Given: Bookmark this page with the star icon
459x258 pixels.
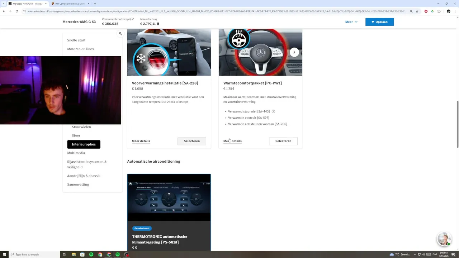Looking at the screenshot, I should coord(417,11).
